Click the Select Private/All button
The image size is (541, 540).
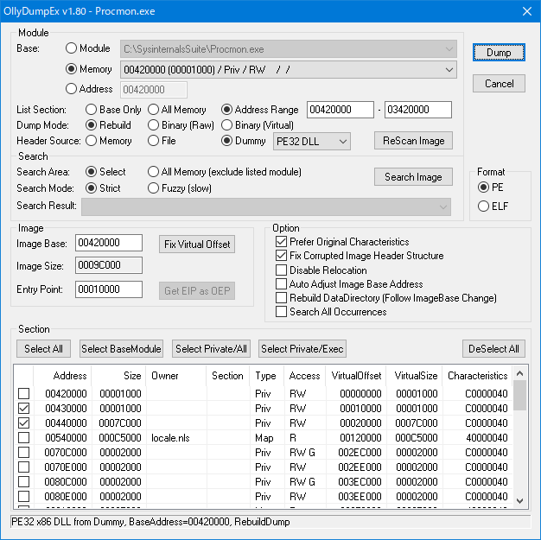coord(211,349)
